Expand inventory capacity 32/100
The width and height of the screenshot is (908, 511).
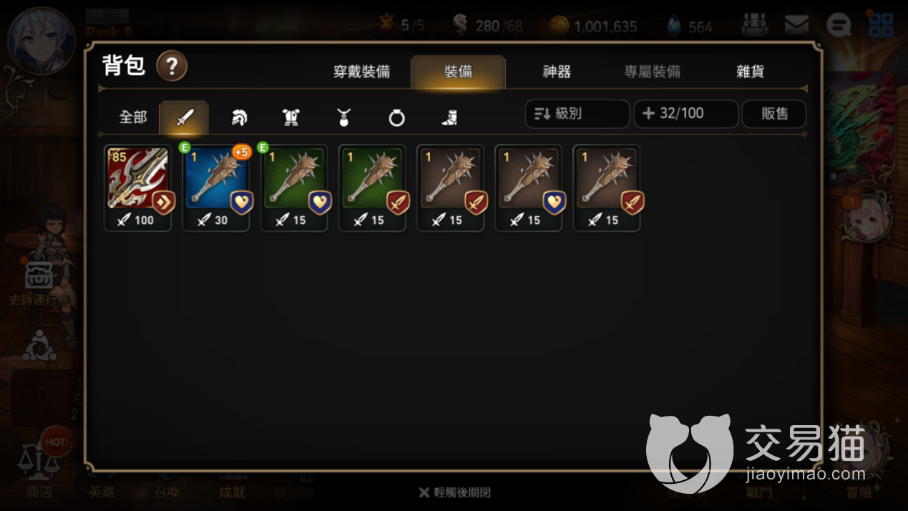pos(685,114)
